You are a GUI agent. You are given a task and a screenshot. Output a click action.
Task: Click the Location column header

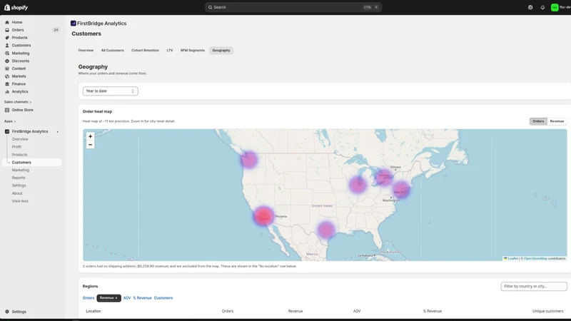(x=94, y=311)
